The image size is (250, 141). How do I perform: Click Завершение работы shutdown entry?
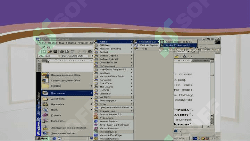click(67, 133)
